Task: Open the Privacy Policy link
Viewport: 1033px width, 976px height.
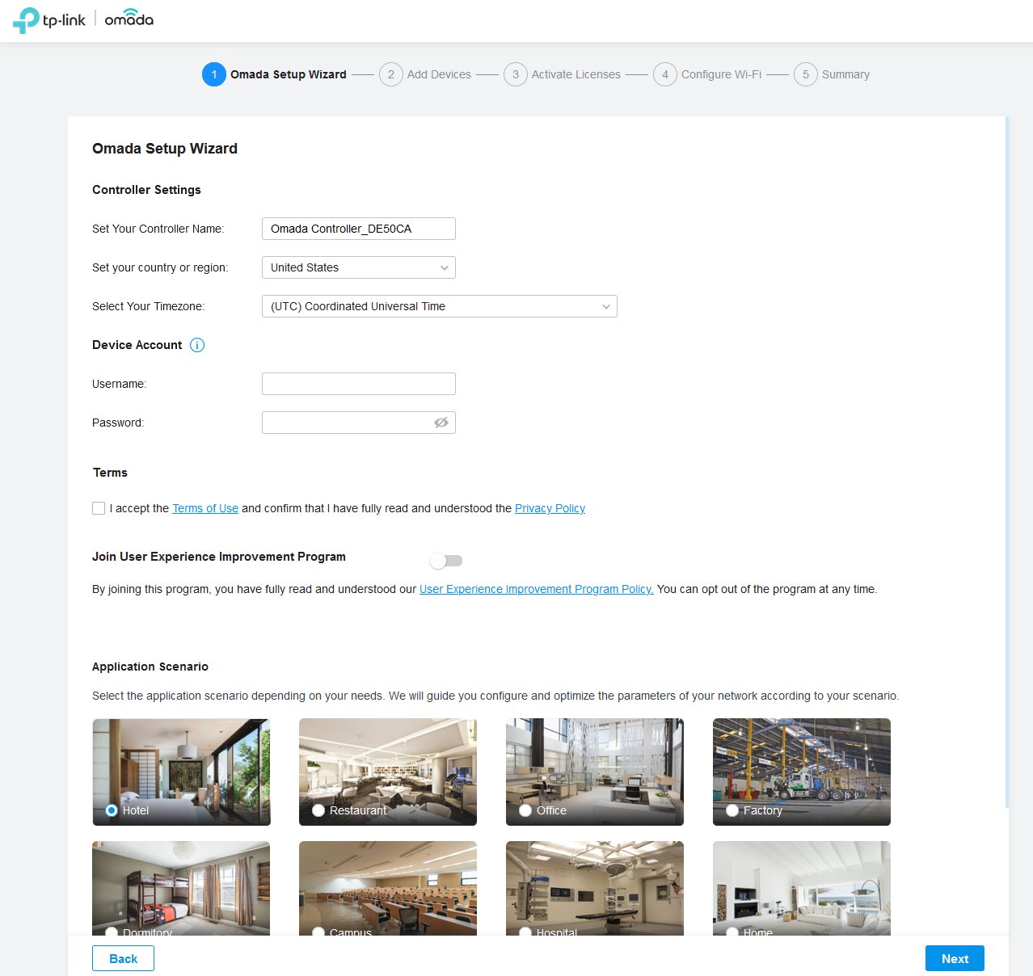Action: (550, 508)
